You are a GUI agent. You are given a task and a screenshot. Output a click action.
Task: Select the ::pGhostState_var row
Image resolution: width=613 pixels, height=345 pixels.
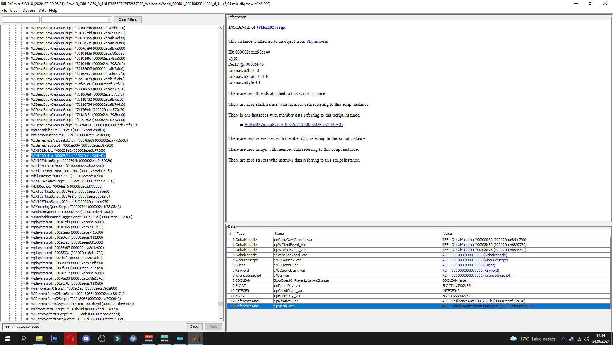pos(419,291)
